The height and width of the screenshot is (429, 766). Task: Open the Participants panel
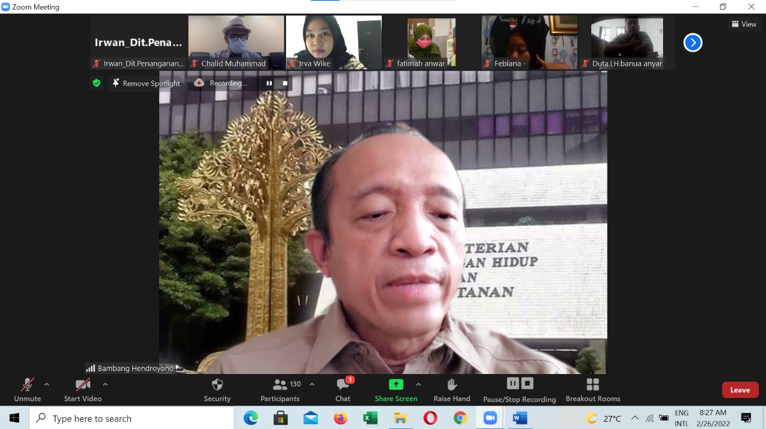point(280,390)
